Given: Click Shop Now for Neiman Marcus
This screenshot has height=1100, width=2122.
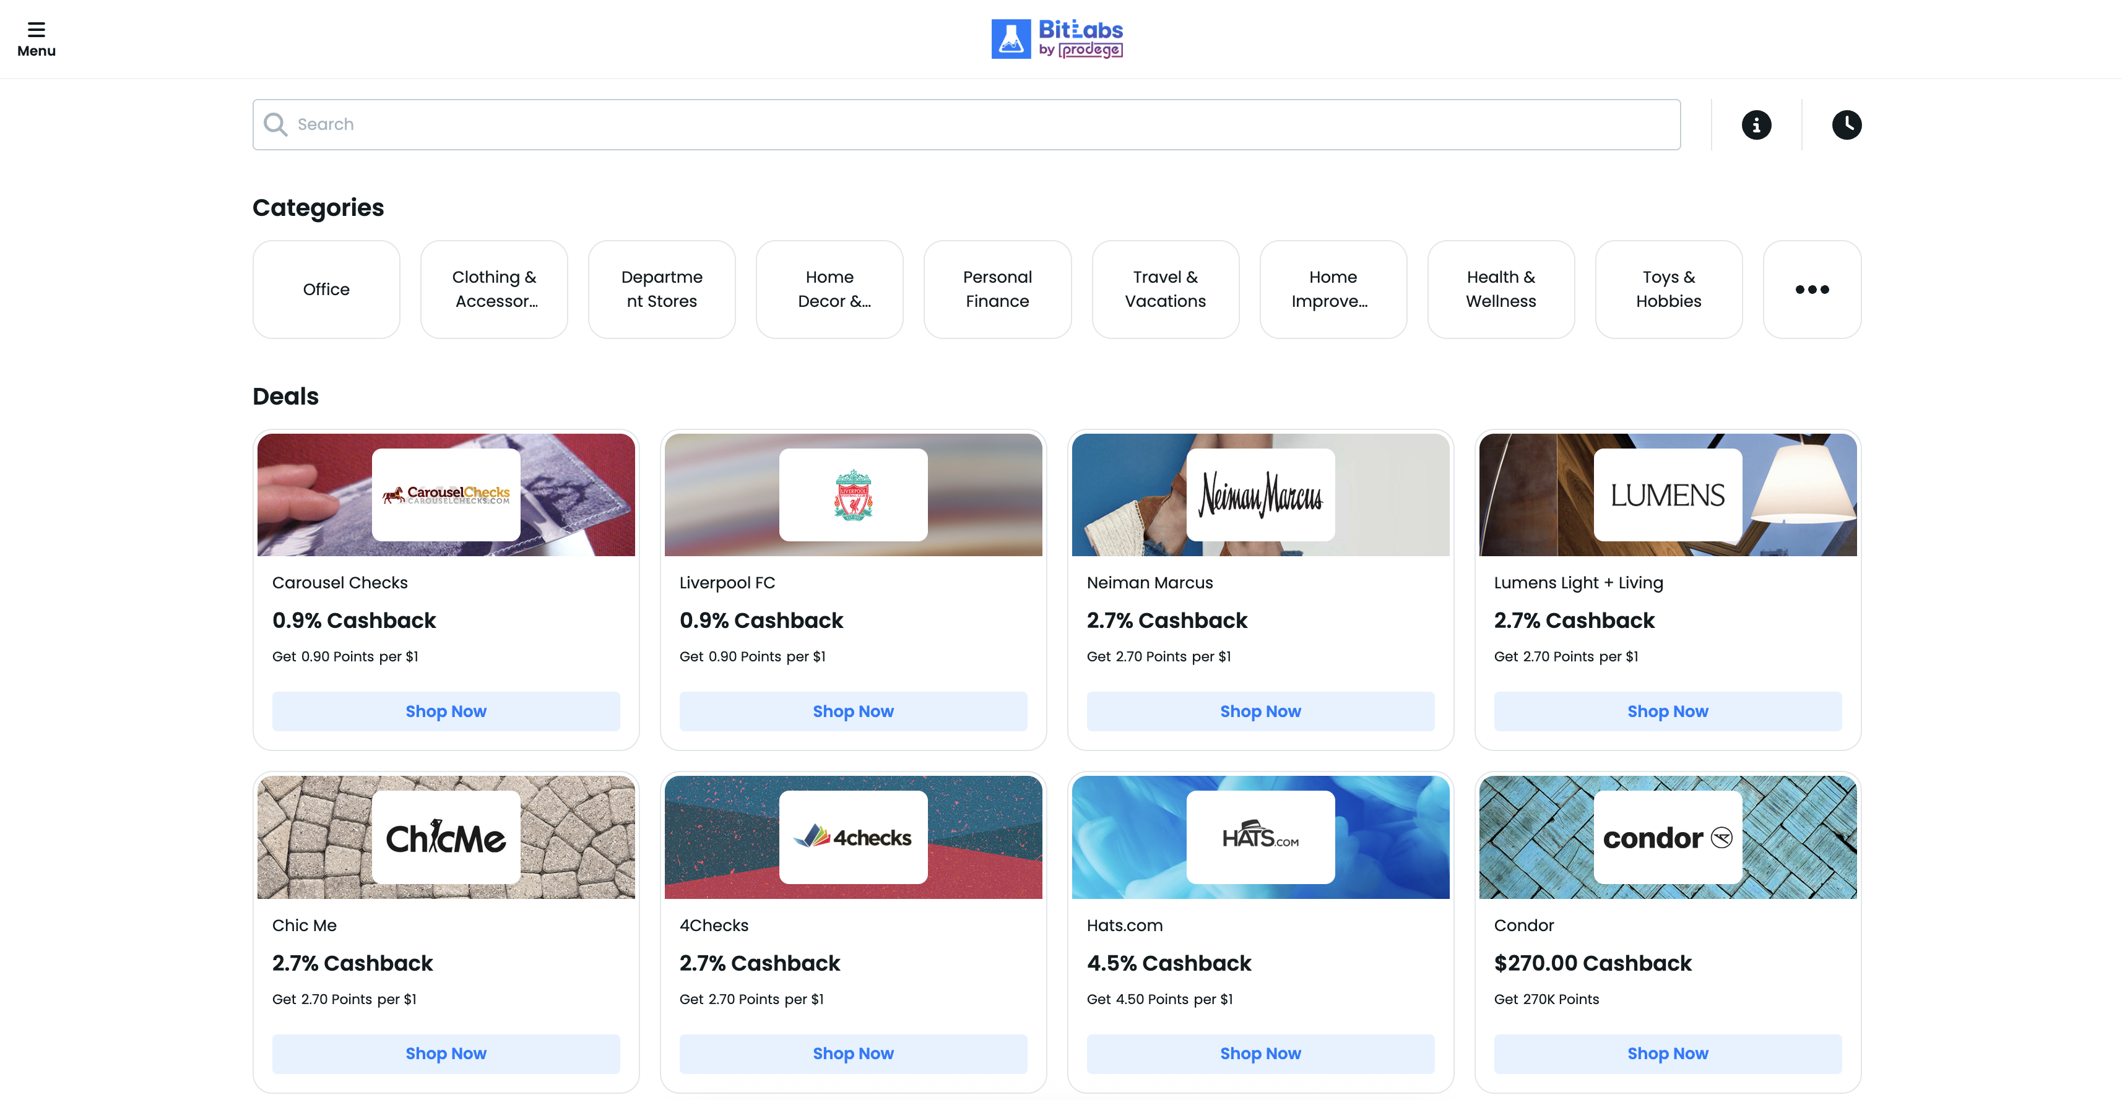Looking at the screenshot, I should coord(1260,711).
